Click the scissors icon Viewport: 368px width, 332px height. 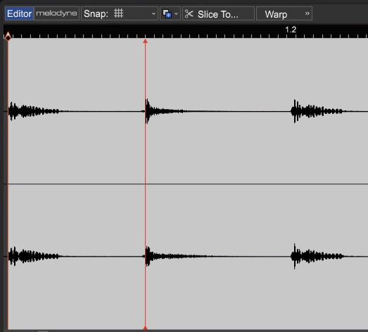[x=189, y=14]
